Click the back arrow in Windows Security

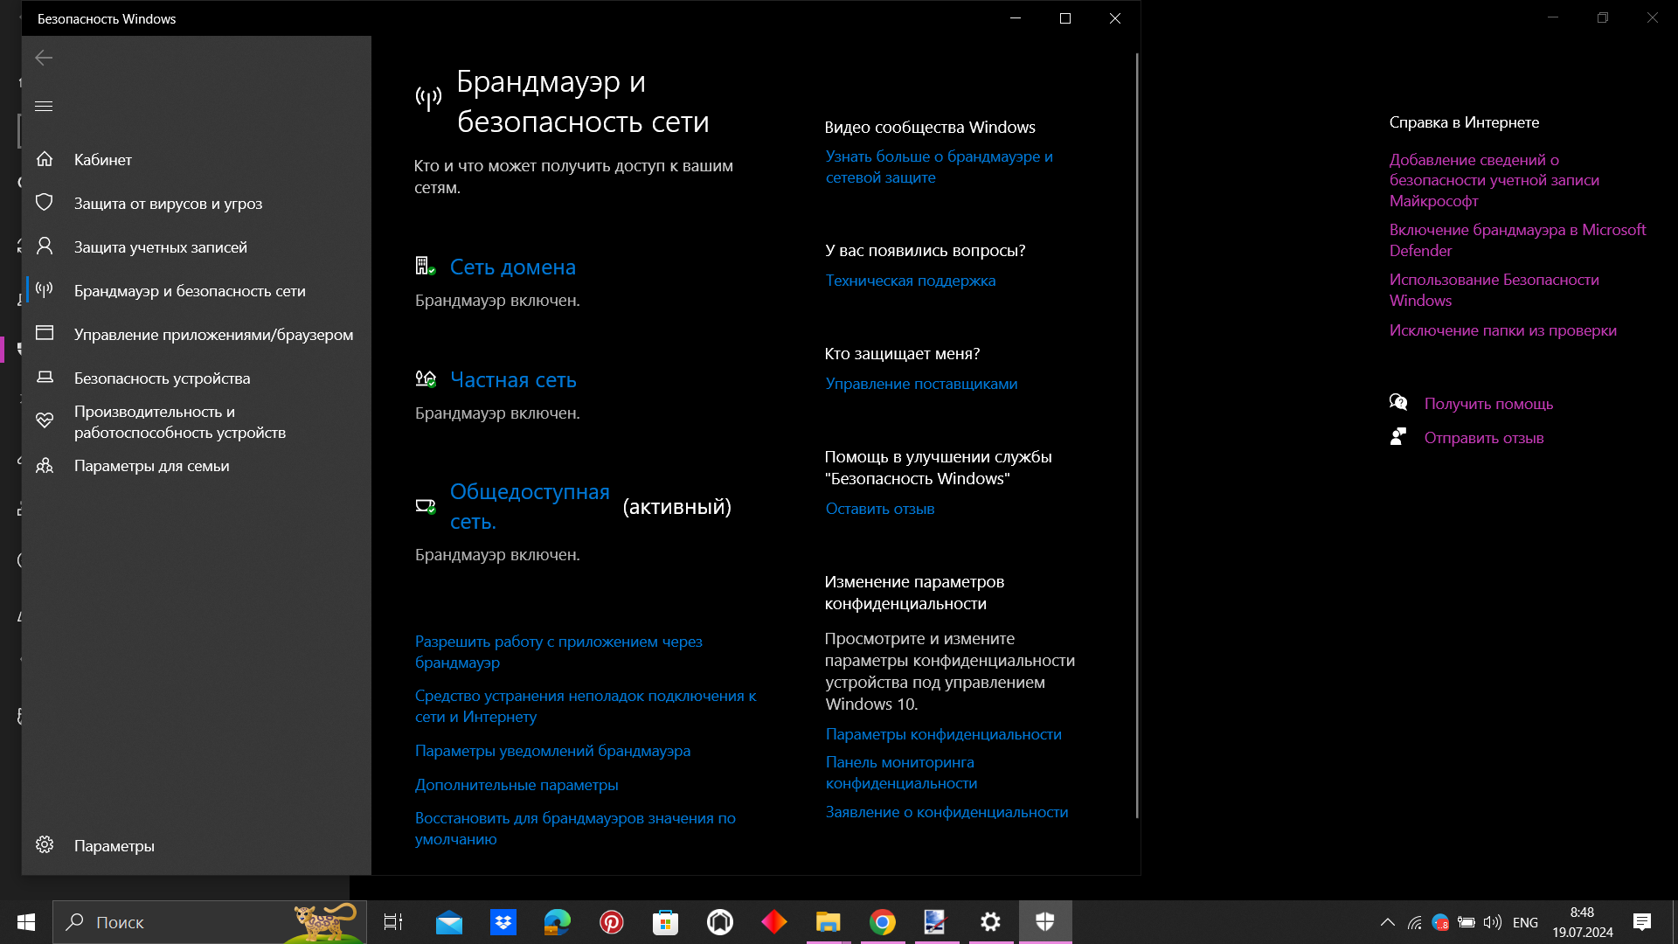pyautogui.click(x=44, y=58)
